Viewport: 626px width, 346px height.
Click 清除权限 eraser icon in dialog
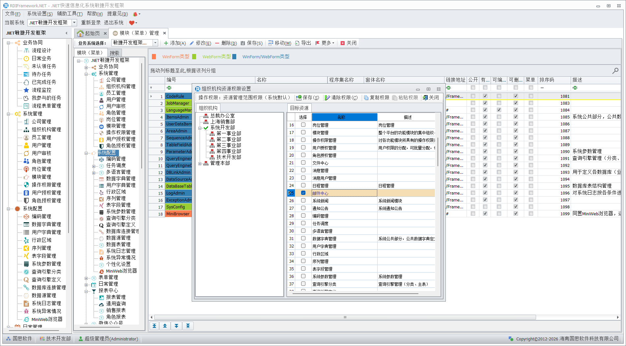[327, 98]
